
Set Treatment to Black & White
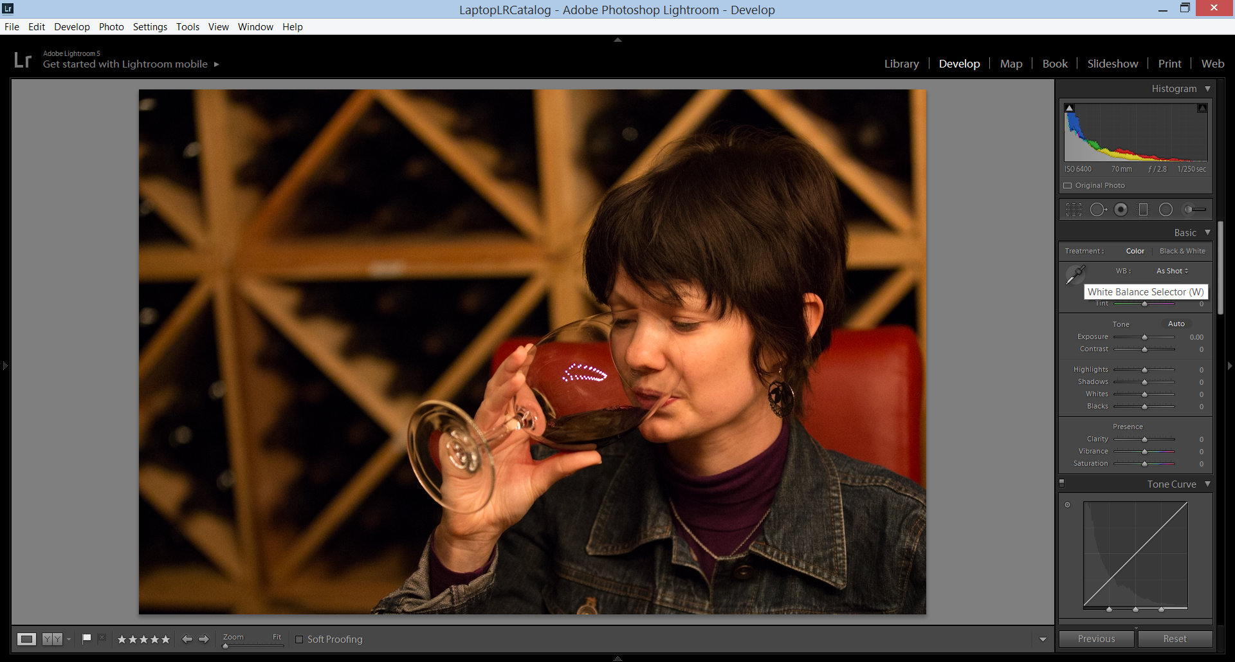(1182, 251)
